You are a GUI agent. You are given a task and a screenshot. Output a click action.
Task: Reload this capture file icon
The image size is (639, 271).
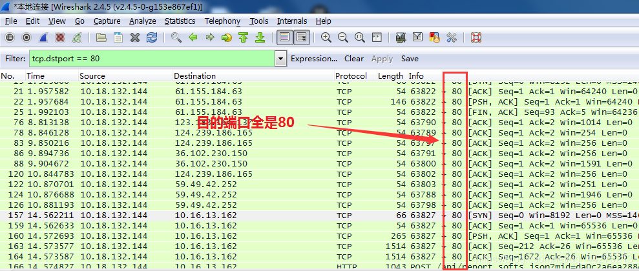(x=152, y=38)
